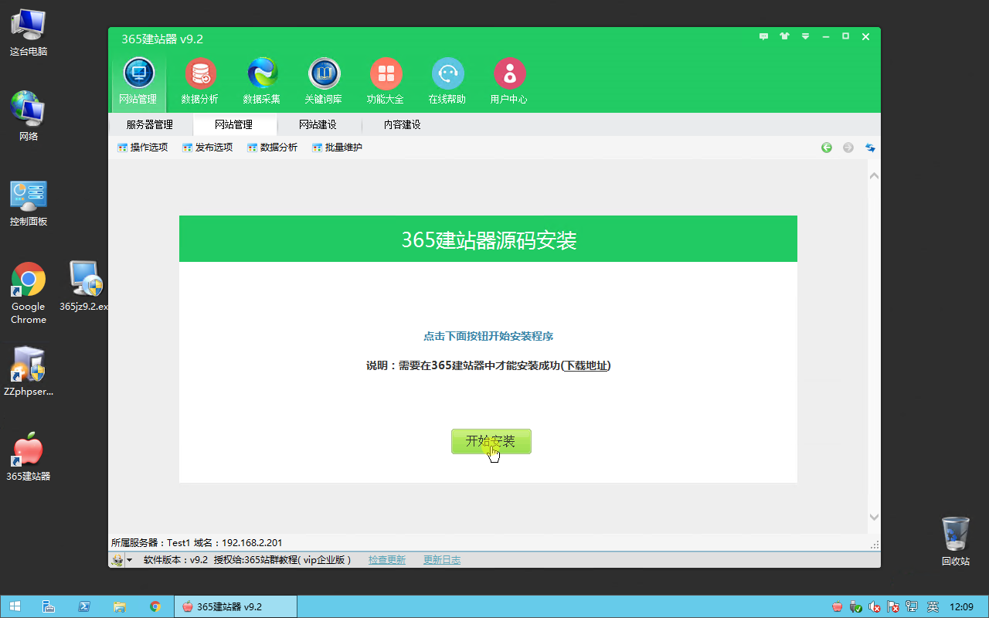Open the 关键词库 tool
Image resolution: width=989 pixels, height=618 pixels.
tap(324, 81)
